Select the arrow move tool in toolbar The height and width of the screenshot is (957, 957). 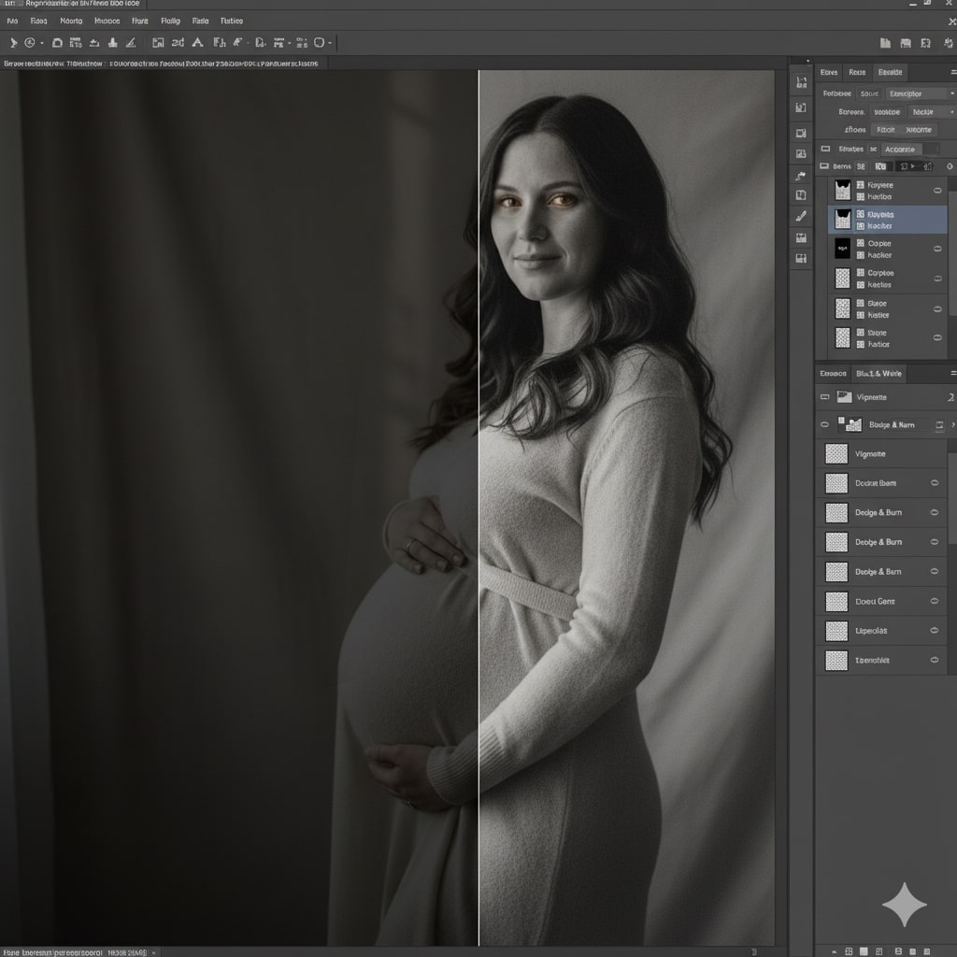click(x=13, y=42)
